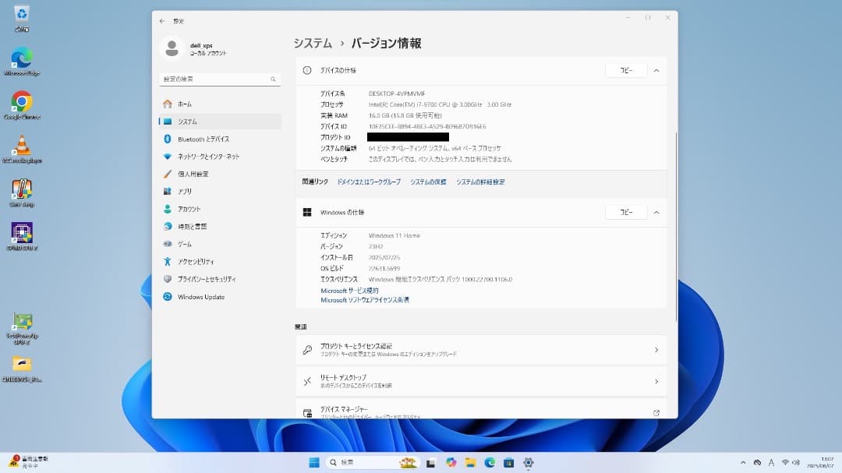This screenshot has height=473, width=842.
Task: Open the システムの保護 link
Action: click(430, 181)
